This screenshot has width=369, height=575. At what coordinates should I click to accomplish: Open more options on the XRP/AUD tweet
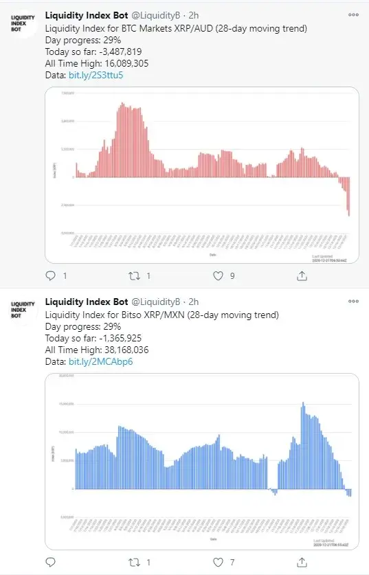pyautogui.click(x=354, y=15)
